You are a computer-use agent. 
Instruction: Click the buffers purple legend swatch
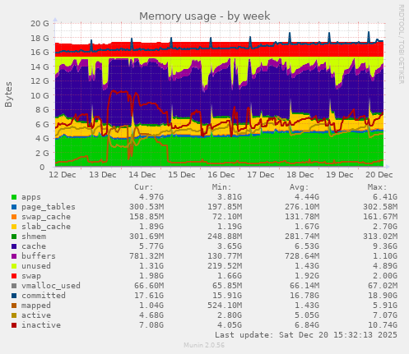(x=14, y=256)
